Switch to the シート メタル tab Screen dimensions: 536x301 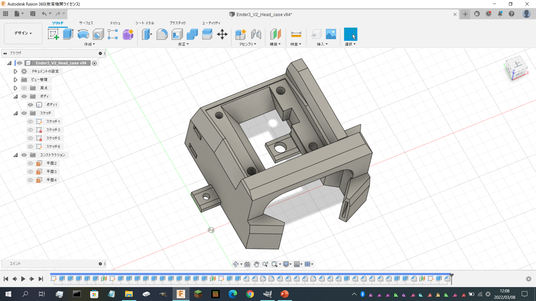145,23
